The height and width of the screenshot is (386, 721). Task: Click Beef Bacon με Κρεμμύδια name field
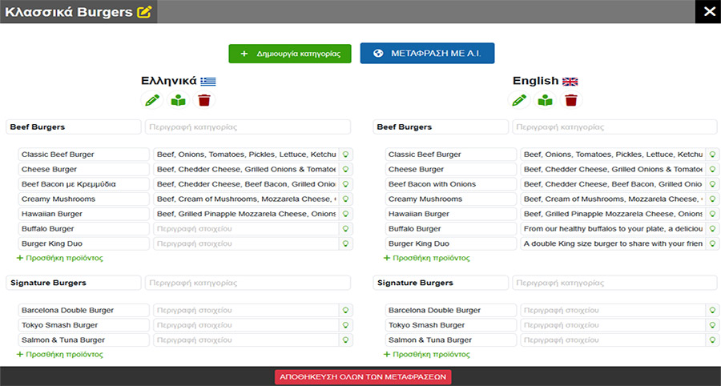(83, 184)
